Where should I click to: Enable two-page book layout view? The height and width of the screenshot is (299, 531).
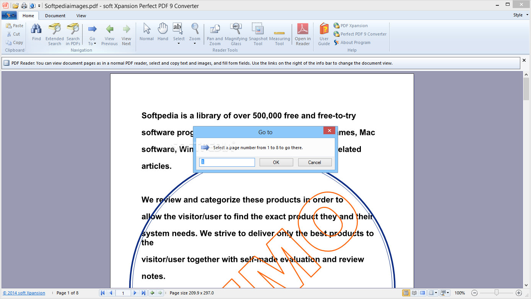click(414, 293)
